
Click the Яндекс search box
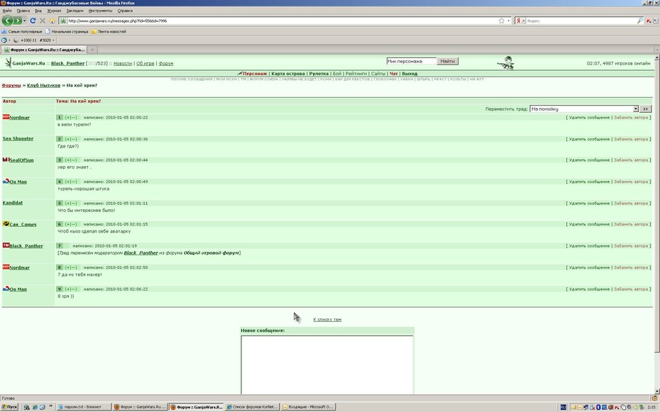pos(581,21)
